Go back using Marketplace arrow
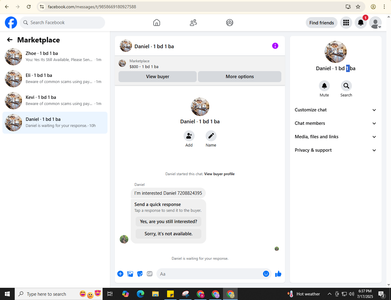The width and height of the screenshot is (391, 300). [10, 40]
